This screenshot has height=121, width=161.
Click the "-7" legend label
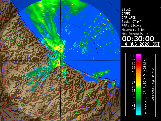point(133,113)
